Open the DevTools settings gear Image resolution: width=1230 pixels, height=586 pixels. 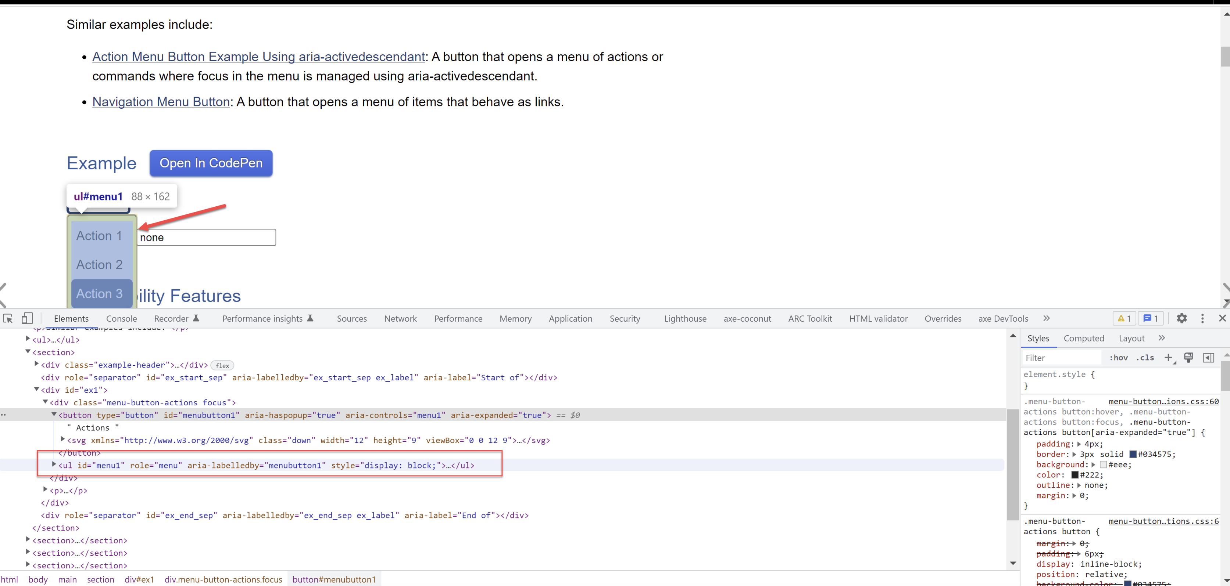1181,318
